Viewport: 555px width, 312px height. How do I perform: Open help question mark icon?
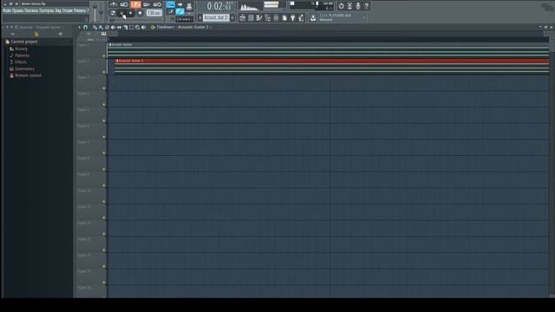tap(367, 6)
